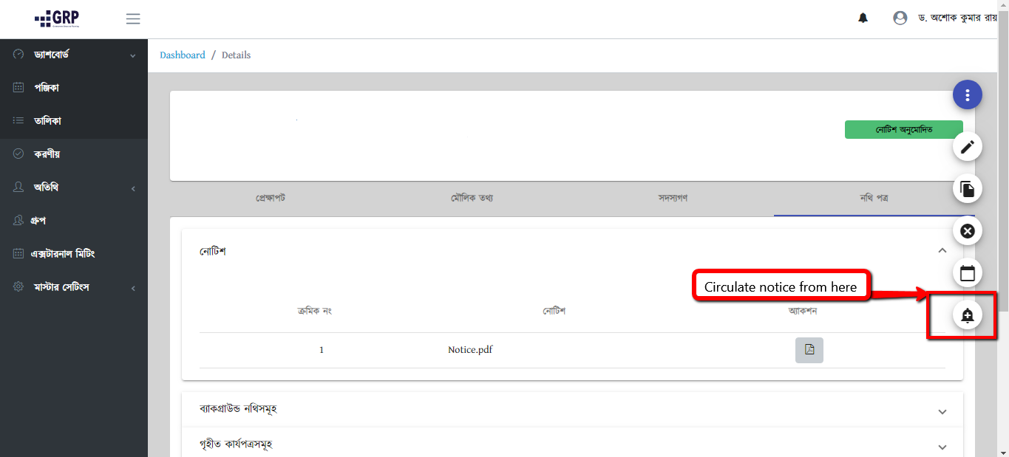This screenshot has width=1009, height=457.
Task: Open গ্রুপ group menu item
Action: pyautogui.click(x=74, y=221)
